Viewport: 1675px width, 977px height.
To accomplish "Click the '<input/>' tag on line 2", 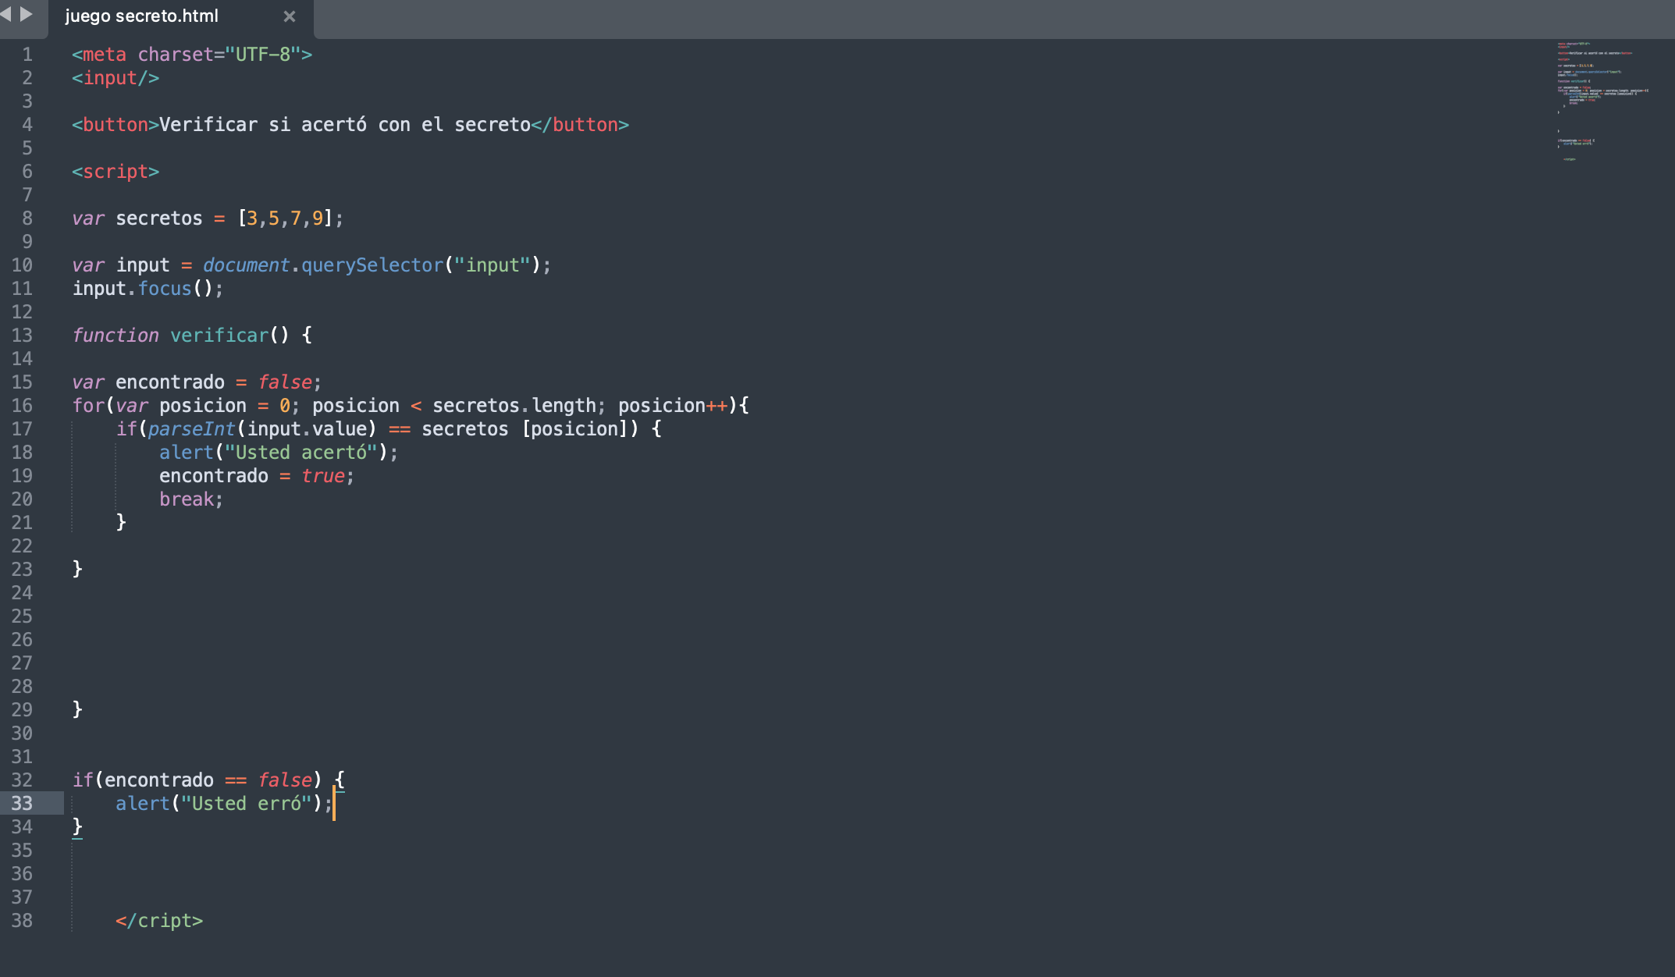I will coord(116,78).
